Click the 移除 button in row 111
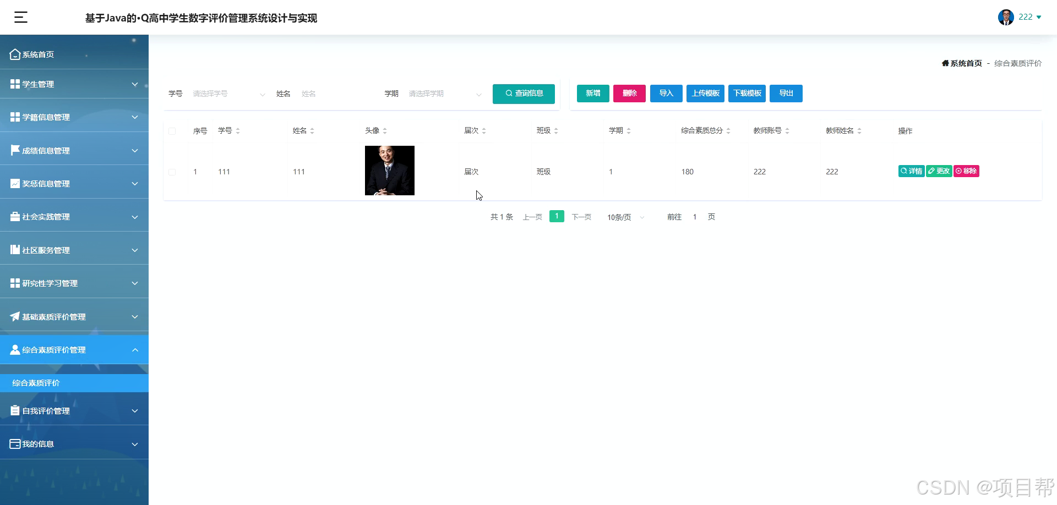Image resolution: width=1057 pixels, height=505 pixels. (x=966, y=171)
